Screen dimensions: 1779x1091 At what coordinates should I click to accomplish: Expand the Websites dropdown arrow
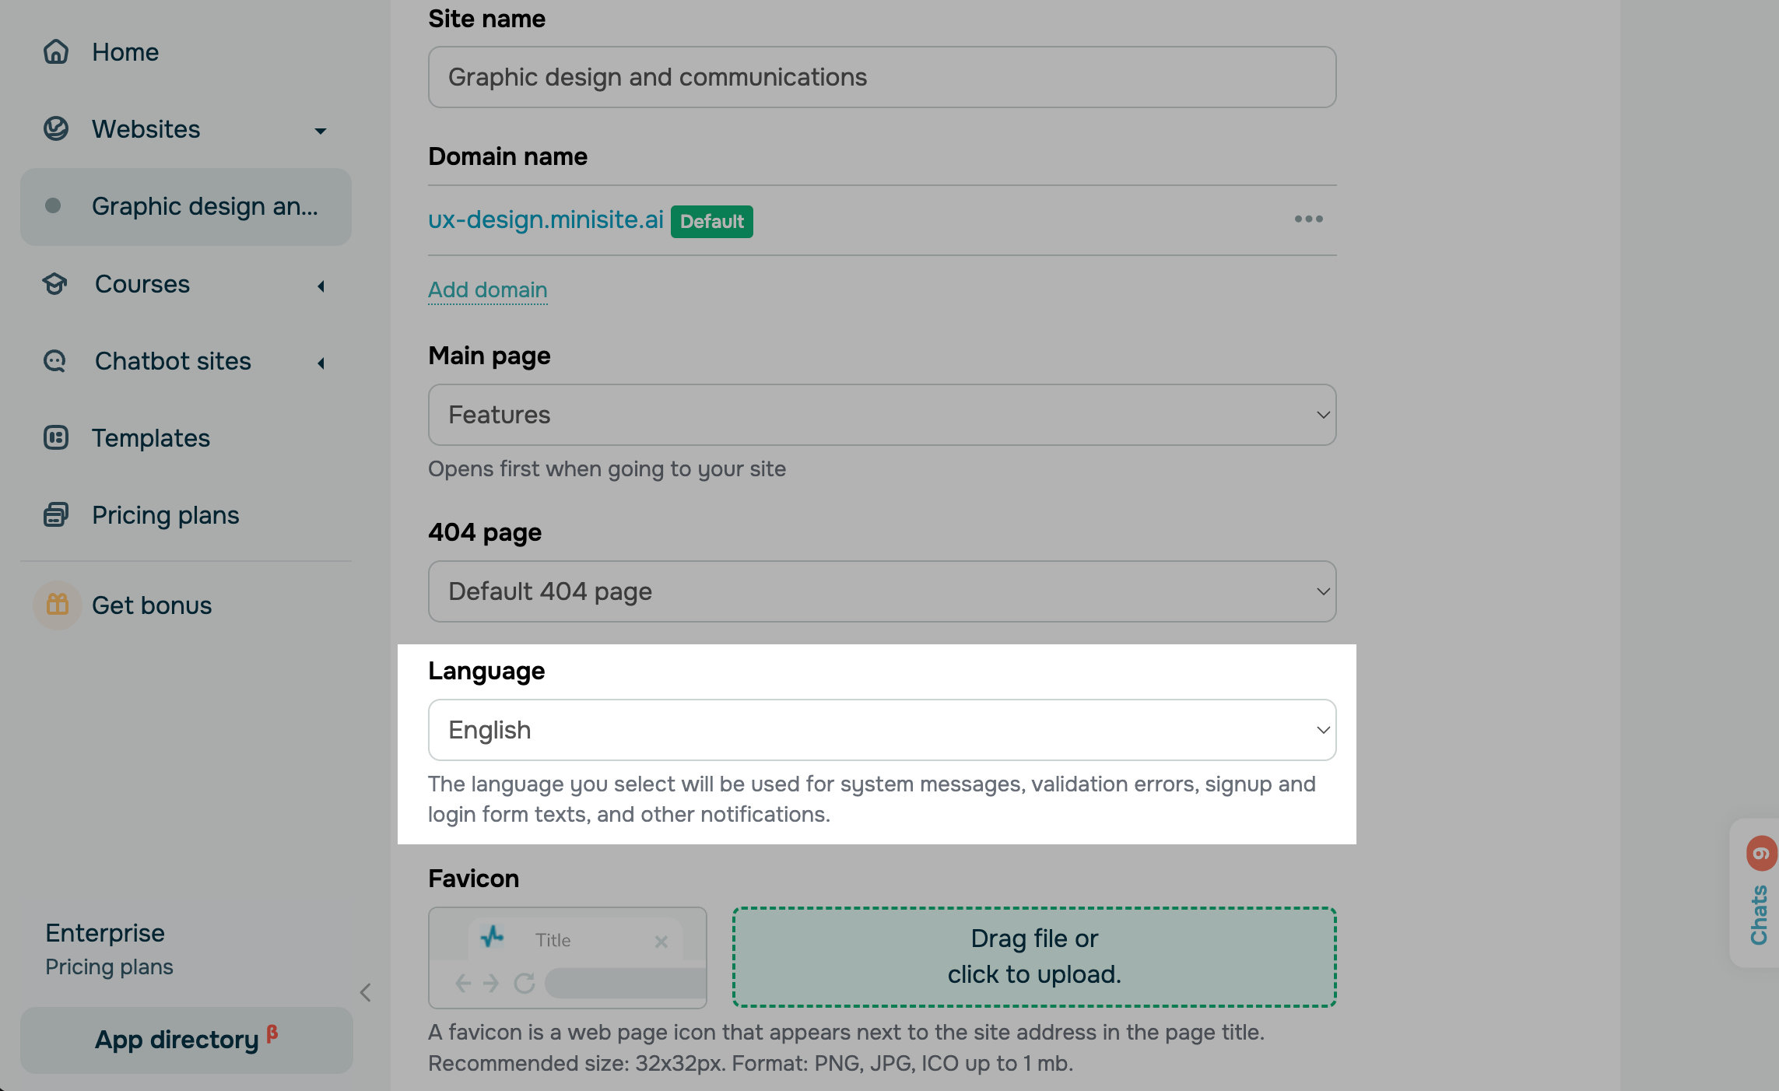320,130
